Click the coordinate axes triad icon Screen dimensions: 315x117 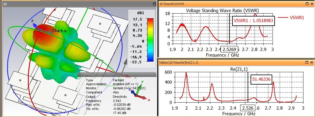point(139,92)
